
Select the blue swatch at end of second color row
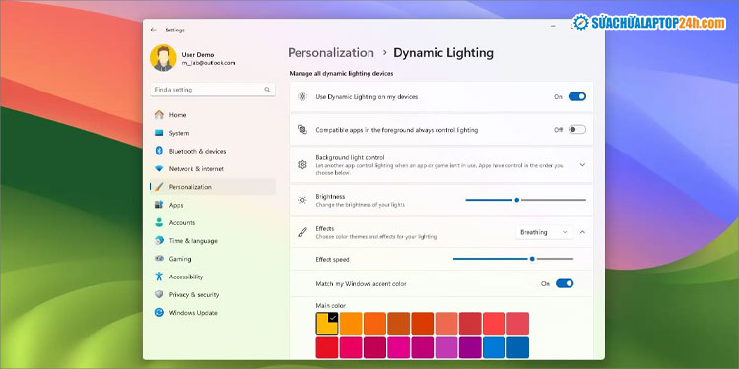(x=517, y=347)
